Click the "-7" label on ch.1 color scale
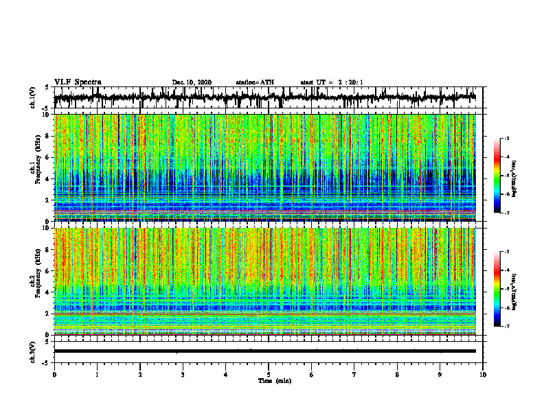Screen dimensions: 544x420 [x=507, y=213]
